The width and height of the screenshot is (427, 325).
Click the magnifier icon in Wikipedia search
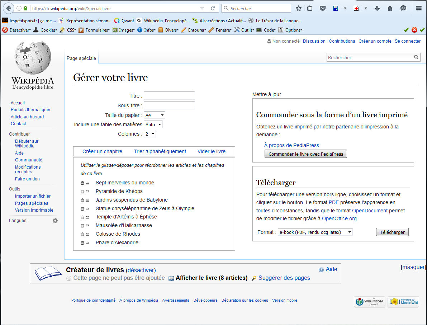(416, 57)
